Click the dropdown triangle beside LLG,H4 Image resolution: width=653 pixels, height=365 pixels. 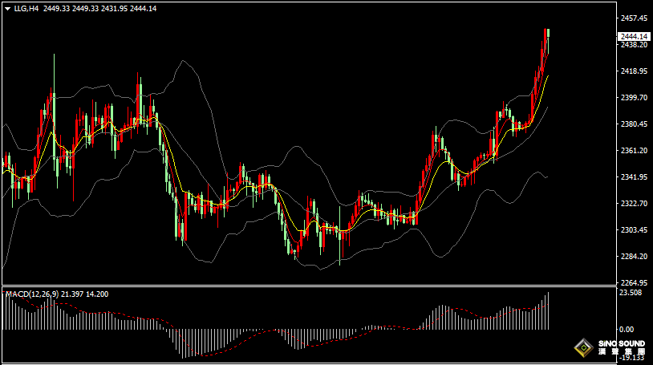pos(7,8)
